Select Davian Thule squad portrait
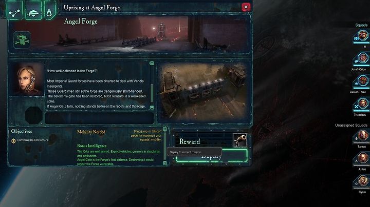This screenshot has width=370, height=207. (362, 81)
